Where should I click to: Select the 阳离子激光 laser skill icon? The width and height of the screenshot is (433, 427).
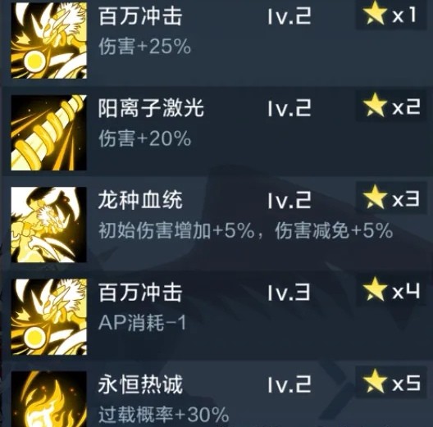point(49,133)
